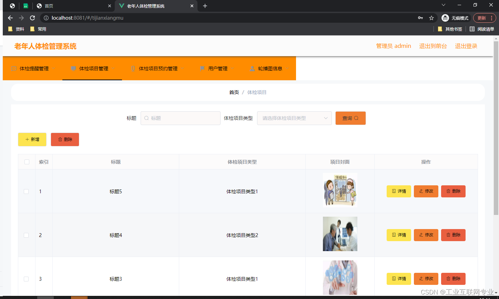Click the browser back arrow

[x=10, y=18]
